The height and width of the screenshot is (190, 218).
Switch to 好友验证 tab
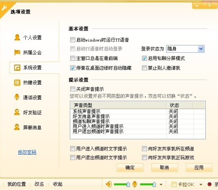[x=32, y=112]
